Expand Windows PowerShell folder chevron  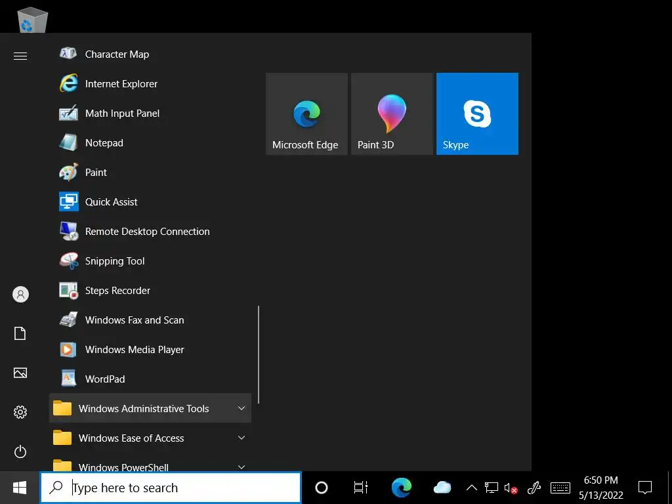[x=241, y=467]
